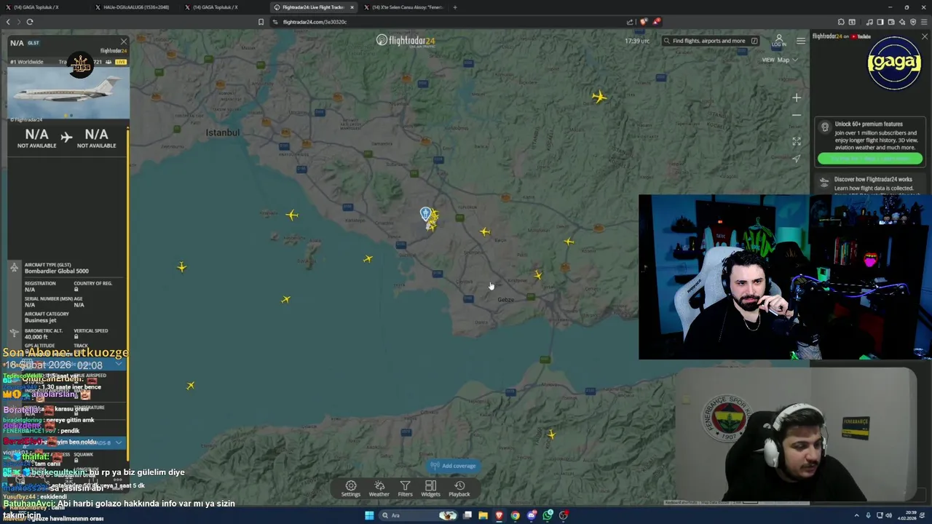Open Brave wallet icon
Screen dimensions: 932x524
[890, 22]
